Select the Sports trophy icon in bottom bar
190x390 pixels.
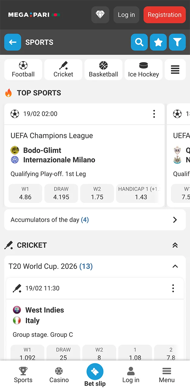[23, 375]
